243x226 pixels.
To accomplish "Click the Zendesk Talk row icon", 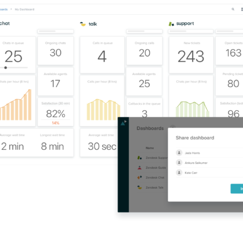I will point(140,188).
